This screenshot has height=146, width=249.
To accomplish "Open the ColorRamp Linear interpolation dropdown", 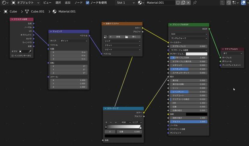I will click(137, 122).
